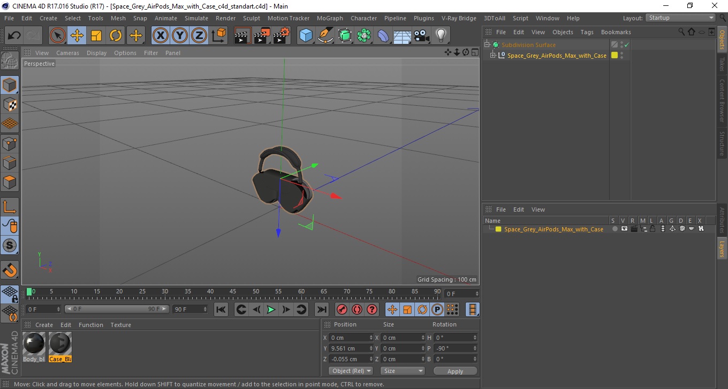Click the Apply button
The width and height of the screenshot is (728, 389).
point(455,371)
